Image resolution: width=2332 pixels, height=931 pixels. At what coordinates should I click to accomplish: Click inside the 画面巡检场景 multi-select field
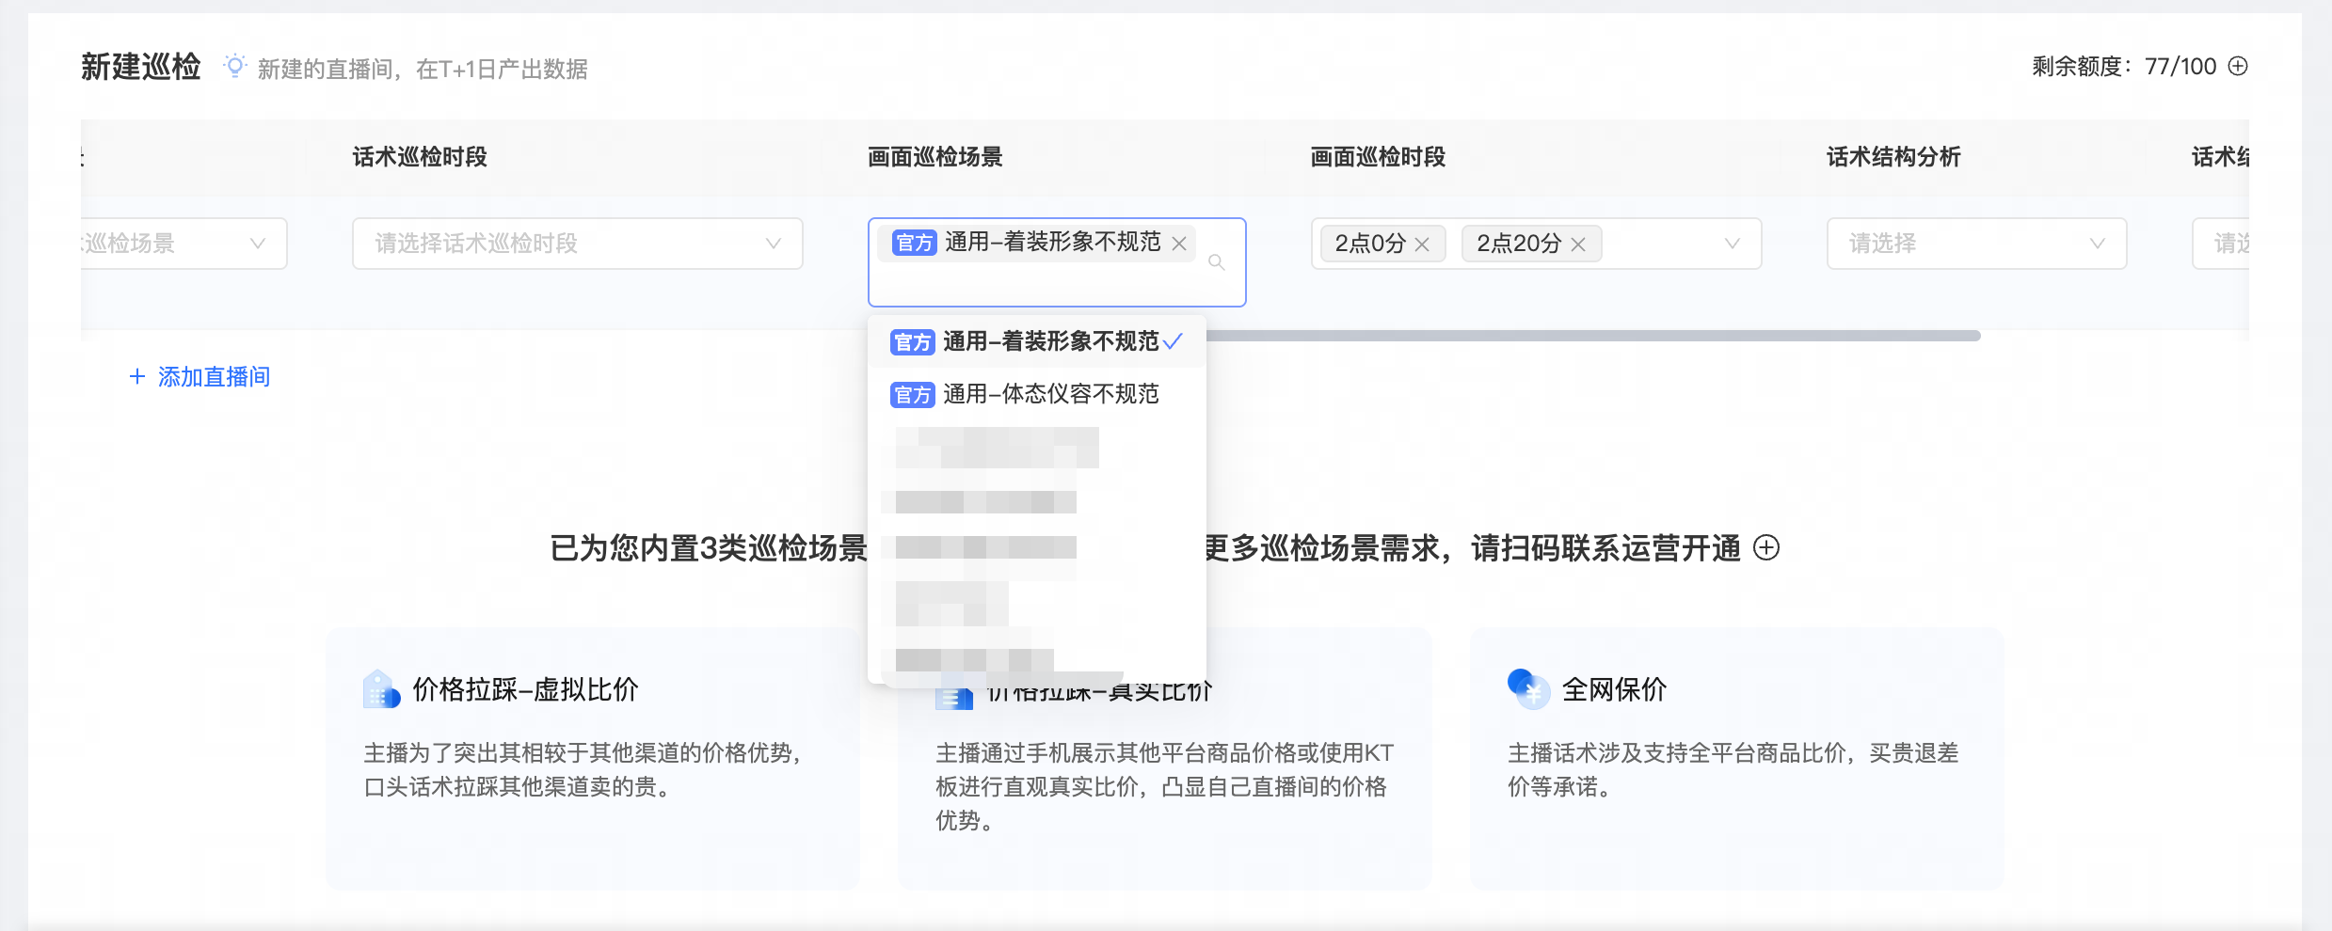click(x=1057, y=262)
